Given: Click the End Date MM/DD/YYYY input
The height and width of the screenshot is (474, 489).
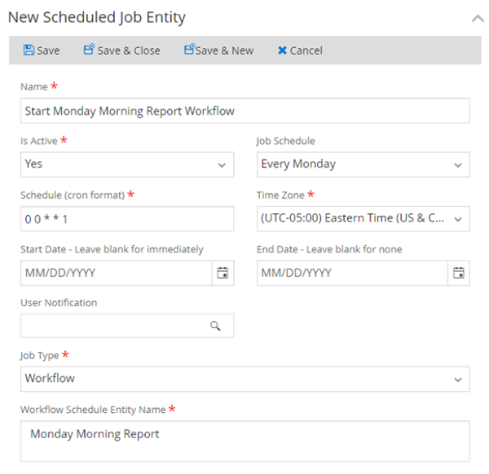Looking at the screenshot, I should (x=351, y=273).
